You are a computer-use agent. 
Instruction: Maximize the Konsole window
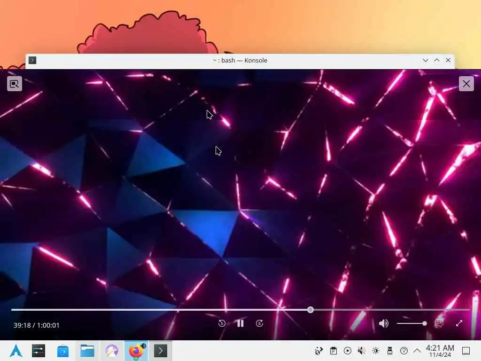coord(437,60)
